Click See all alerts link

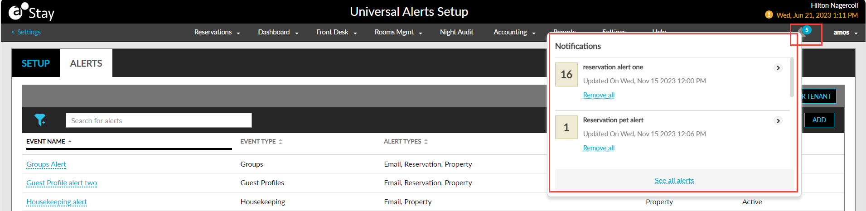pos(674,181)
